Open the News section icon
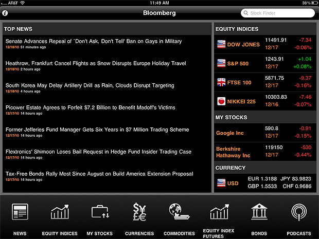 tap(20, 212)
